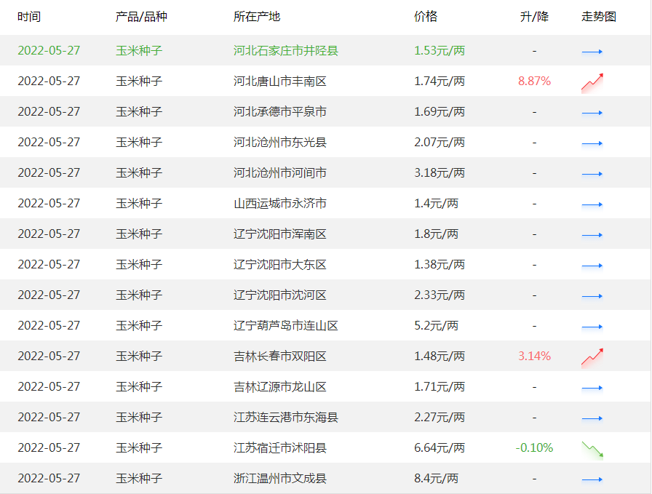652x494 pixels.
Task: Click the 河北石家庄市井陉县 location link
Action: point(285,51)
